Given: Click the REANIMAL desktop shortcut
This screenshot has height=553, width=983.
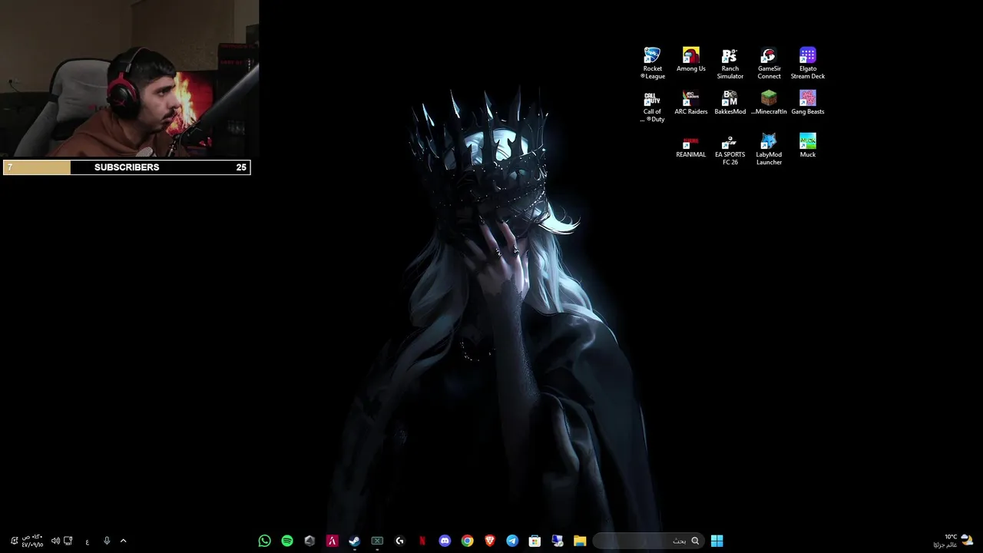Looking at the screenshot, I should [691, 146].
